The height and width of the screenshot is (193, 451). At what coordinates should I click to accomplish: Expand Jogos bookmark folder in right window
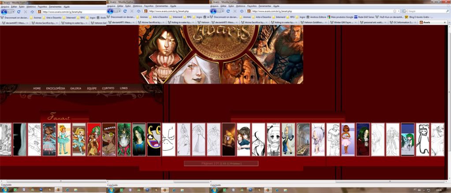[x=300, y=17]
